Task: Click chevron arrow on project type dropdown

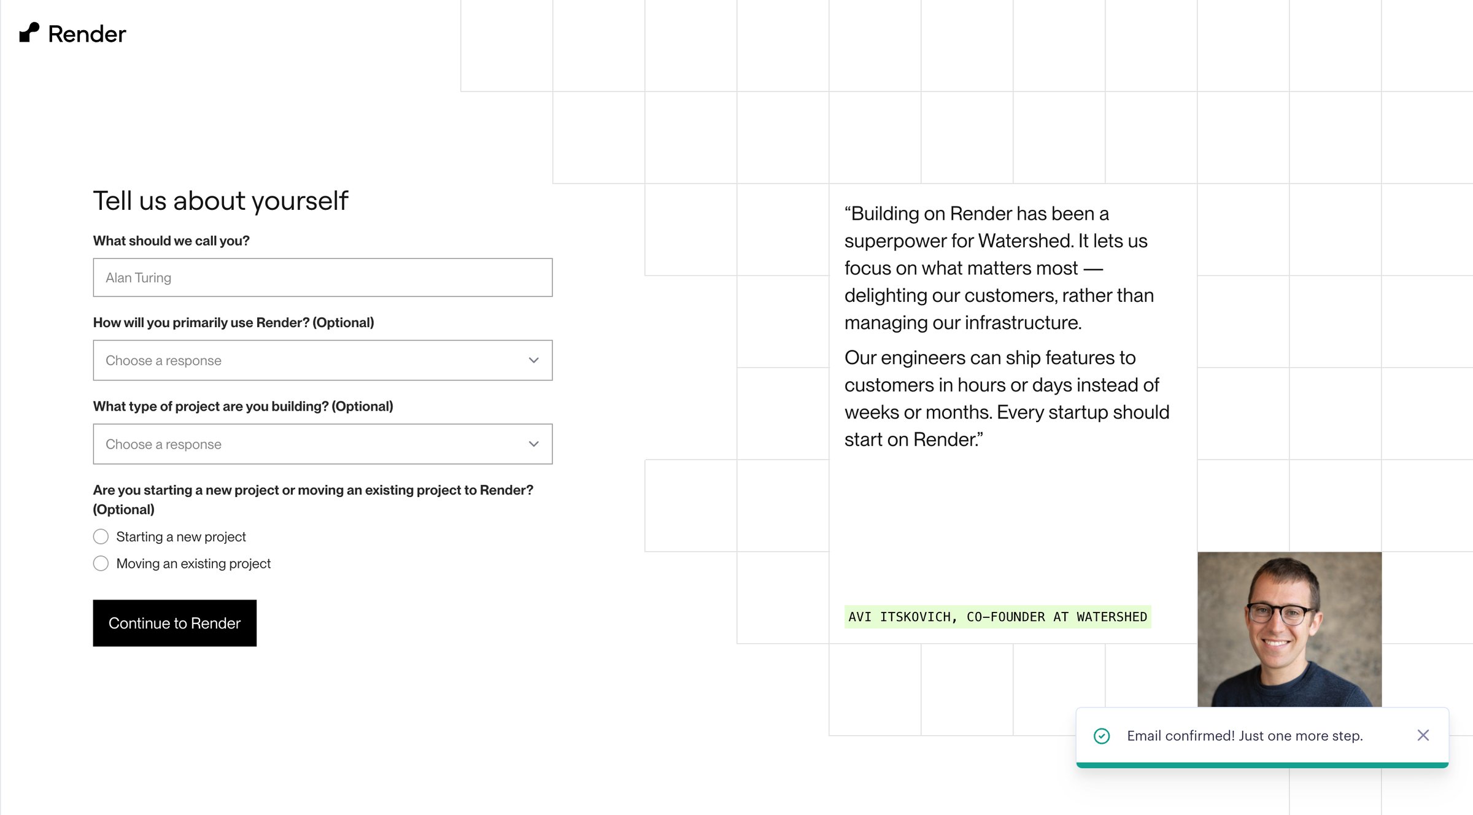Action: (533, 444)
